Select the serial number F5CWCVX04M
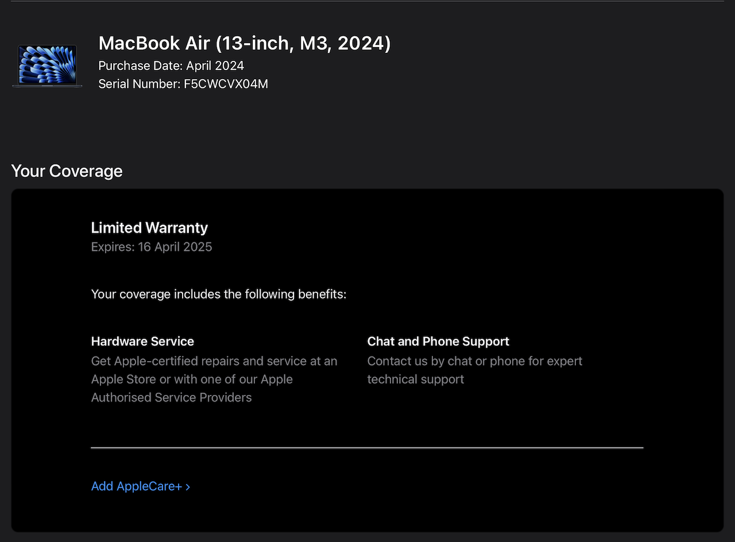Screen dimensions: 735x542 226,84
